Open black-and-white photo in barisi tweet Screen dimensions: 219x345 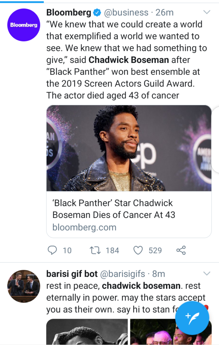[87, 332]
